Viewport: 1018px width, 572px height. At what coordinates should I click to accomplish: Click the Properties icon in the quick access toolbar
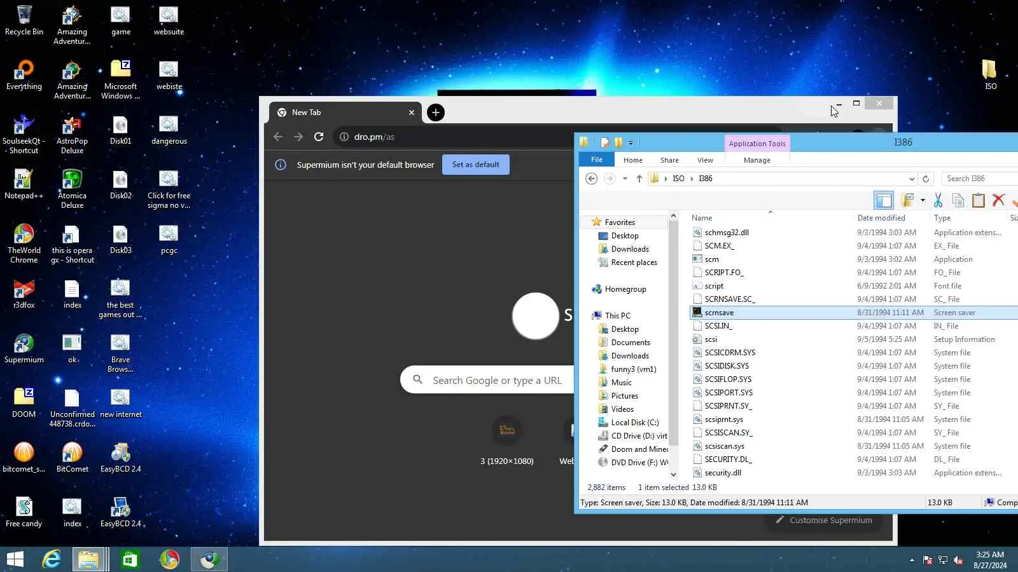click(604, 142)
